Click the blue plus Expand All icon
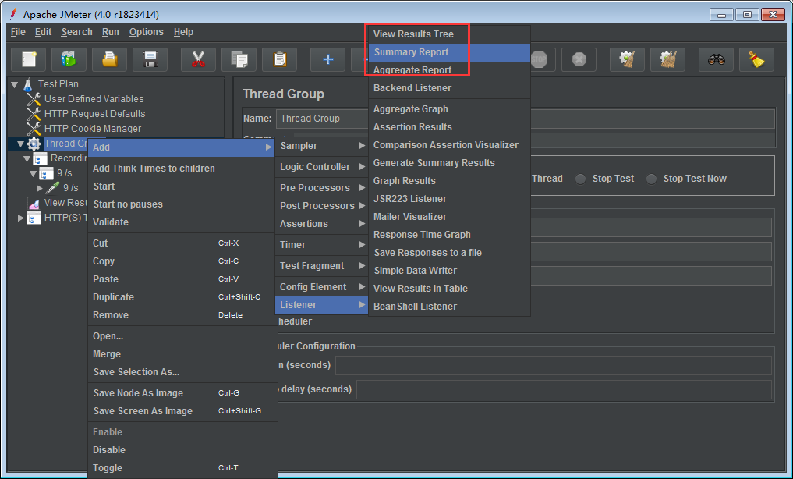The image size is (793, 479). coord(327,60)
